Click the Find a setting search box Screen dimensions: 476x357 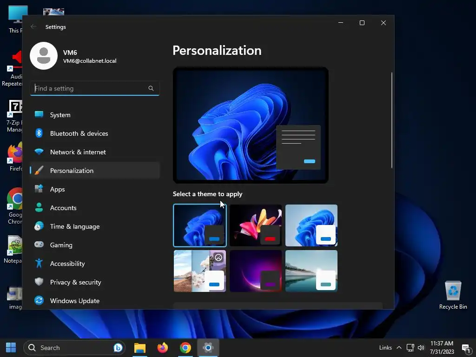coord(95,88)
